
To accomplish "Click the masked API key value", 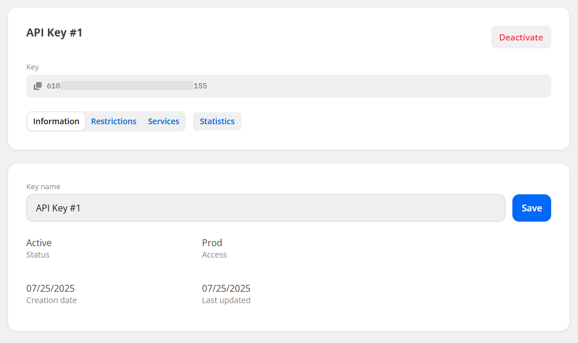I will (x=127, y=86).
